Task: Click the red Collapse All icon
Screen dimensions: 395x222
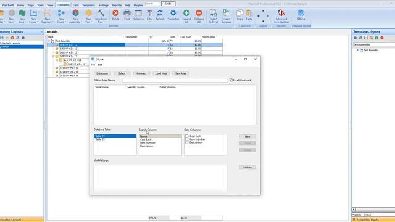Action: [199, 13]
